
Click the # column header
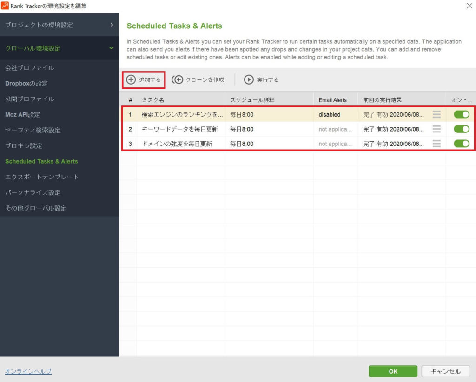(130, 100)
